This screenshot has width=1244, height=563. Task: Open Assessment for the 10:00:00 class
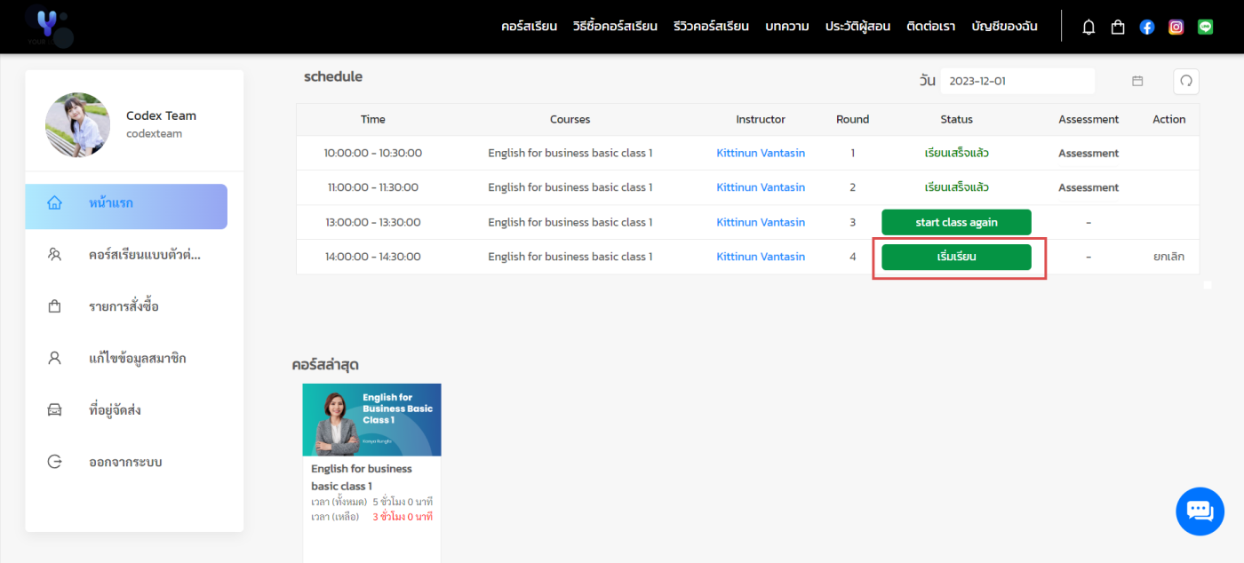pos(1088,154)
